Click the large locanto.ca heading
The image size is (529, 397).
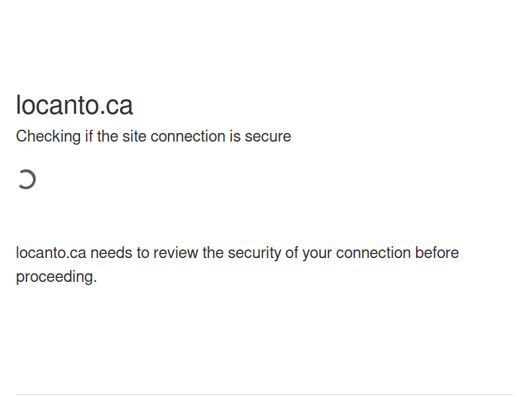pyautogui.click(x=74, y=105)
